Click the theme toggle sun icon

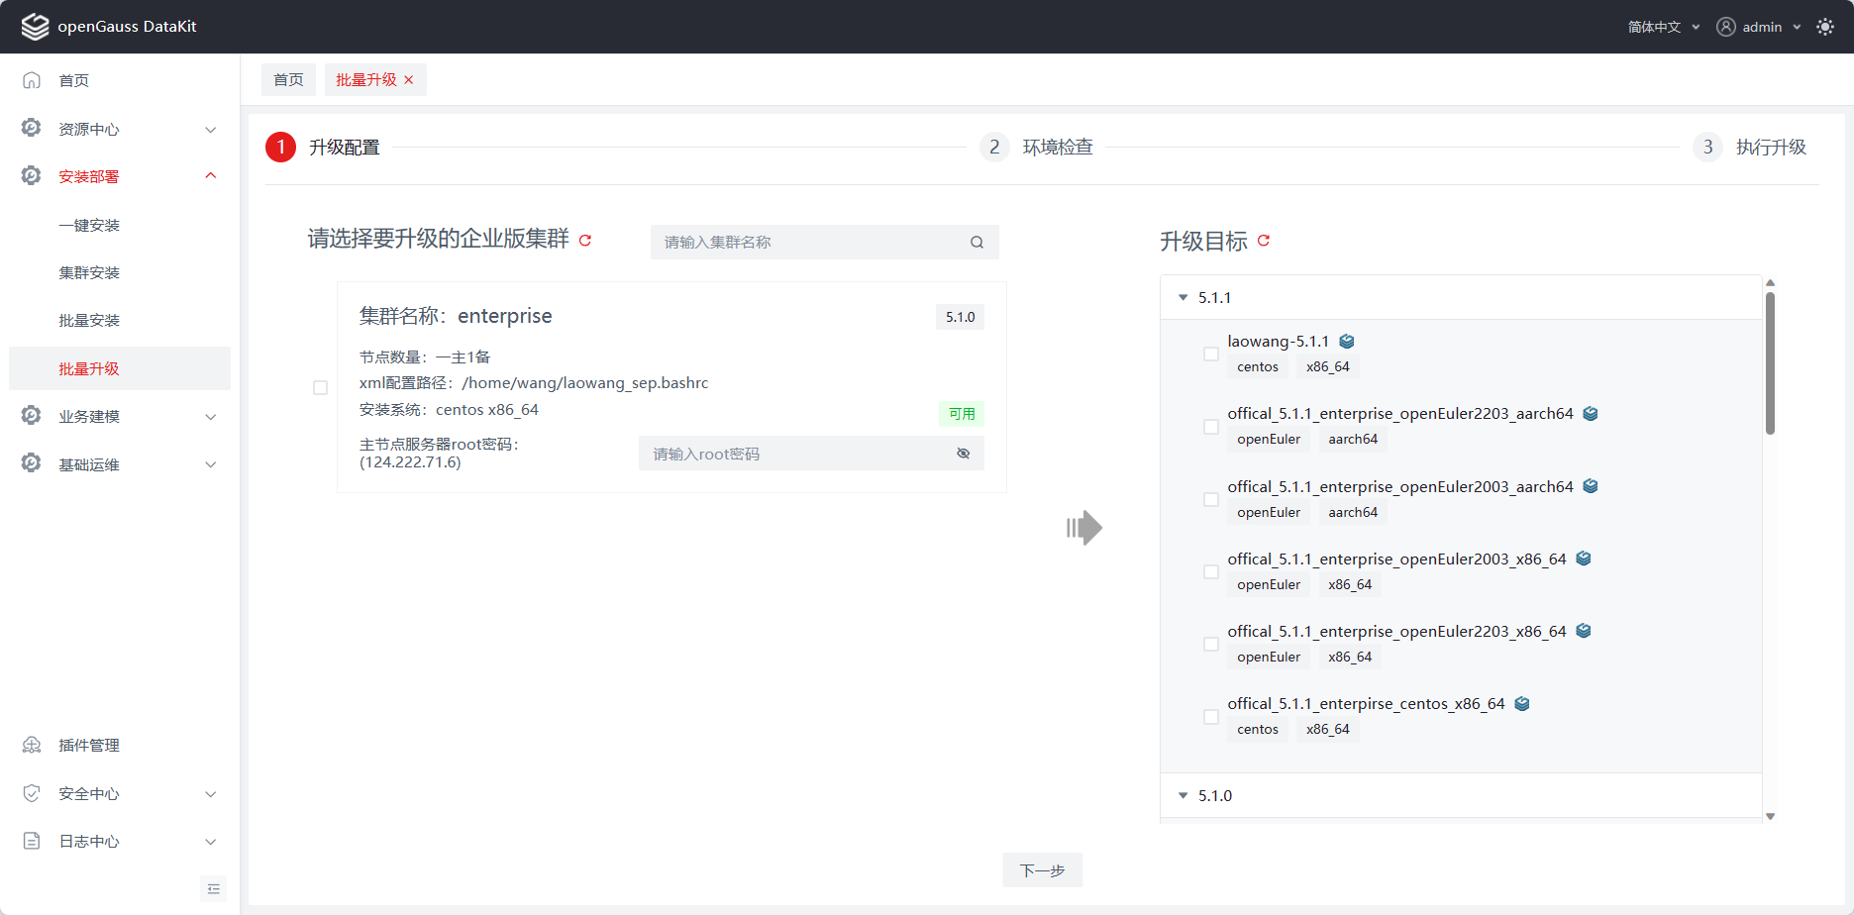click(1825, 27)
